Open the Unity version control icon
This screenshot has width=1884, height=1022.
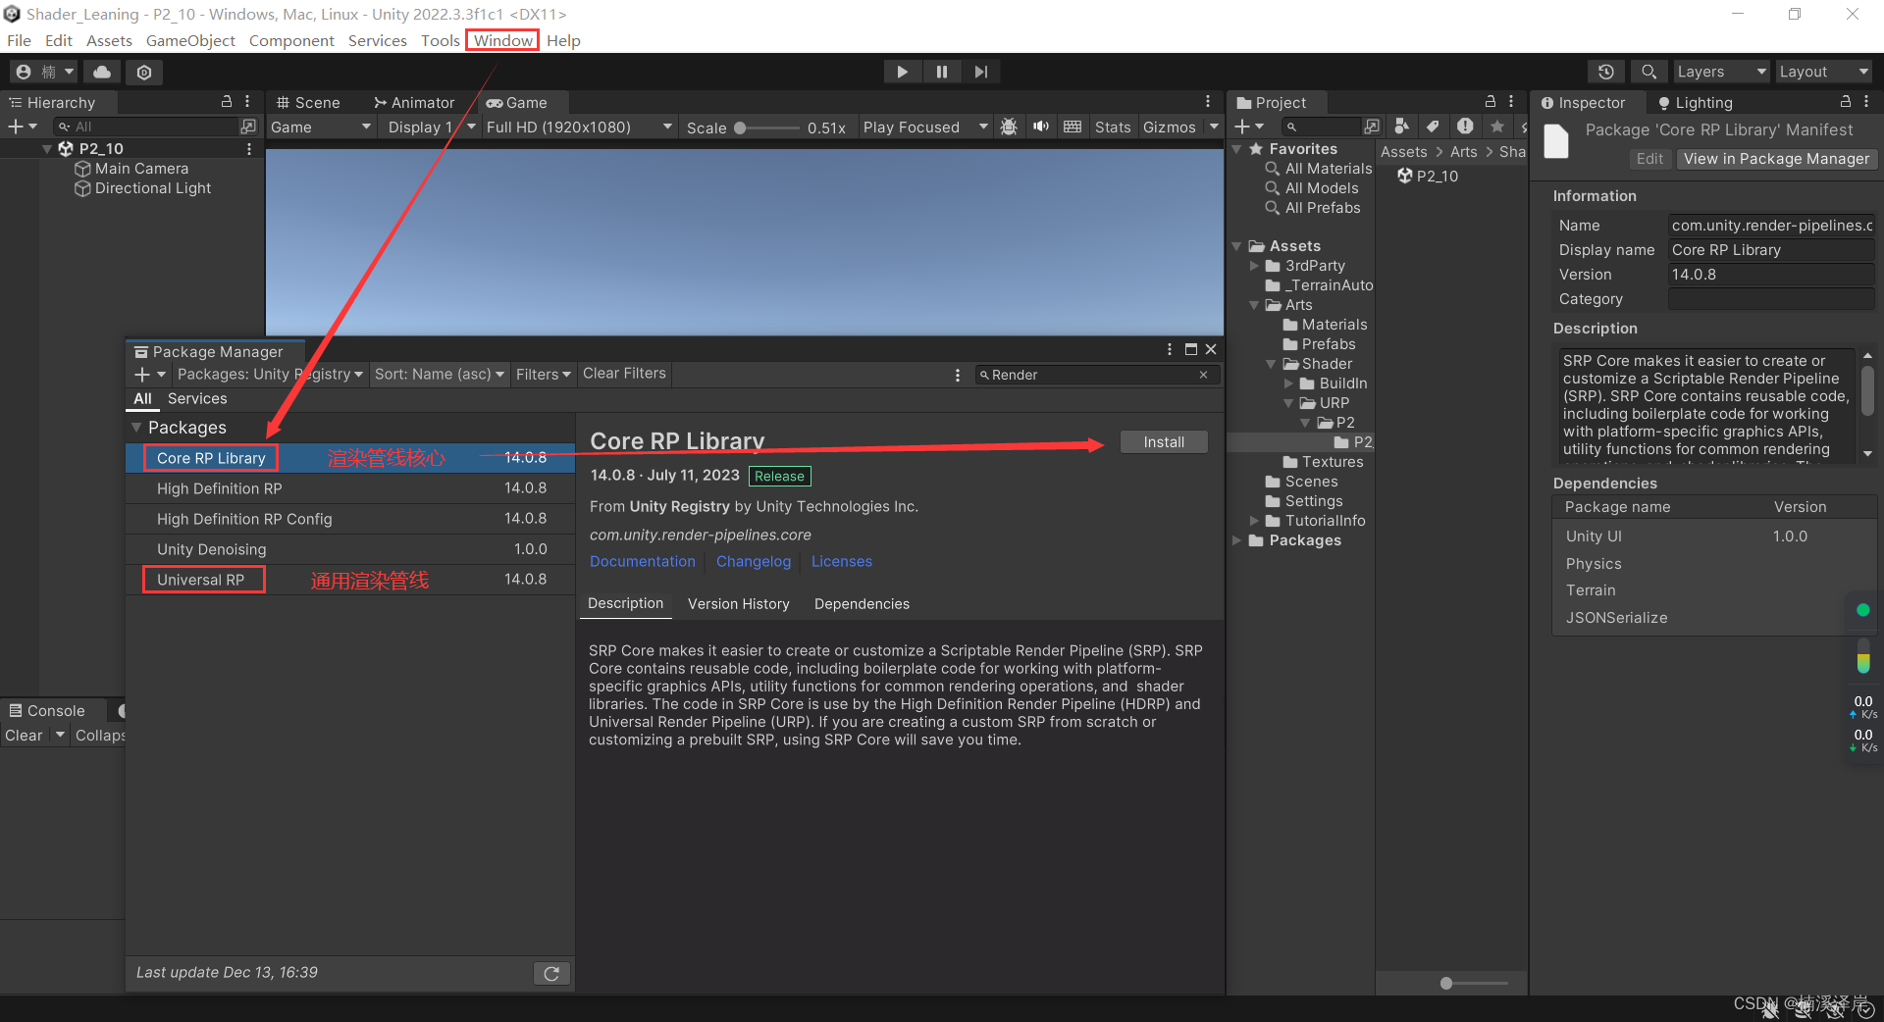pyautogui.click(x=144, y=72)
